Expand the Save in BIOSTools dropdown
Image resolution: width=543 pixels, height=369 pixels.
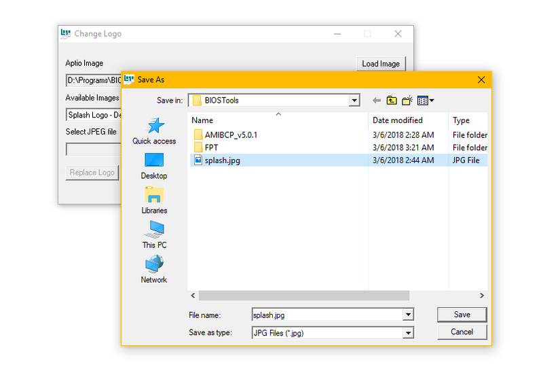point(354,101)
